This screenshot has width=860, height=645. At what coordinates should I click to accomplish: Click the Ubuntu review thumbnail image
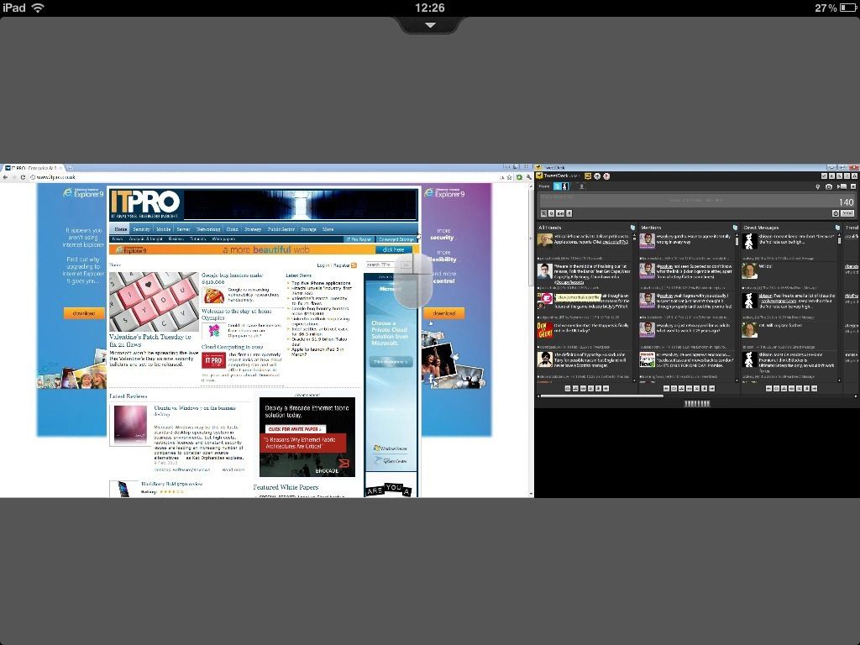[x=130, y=424]
